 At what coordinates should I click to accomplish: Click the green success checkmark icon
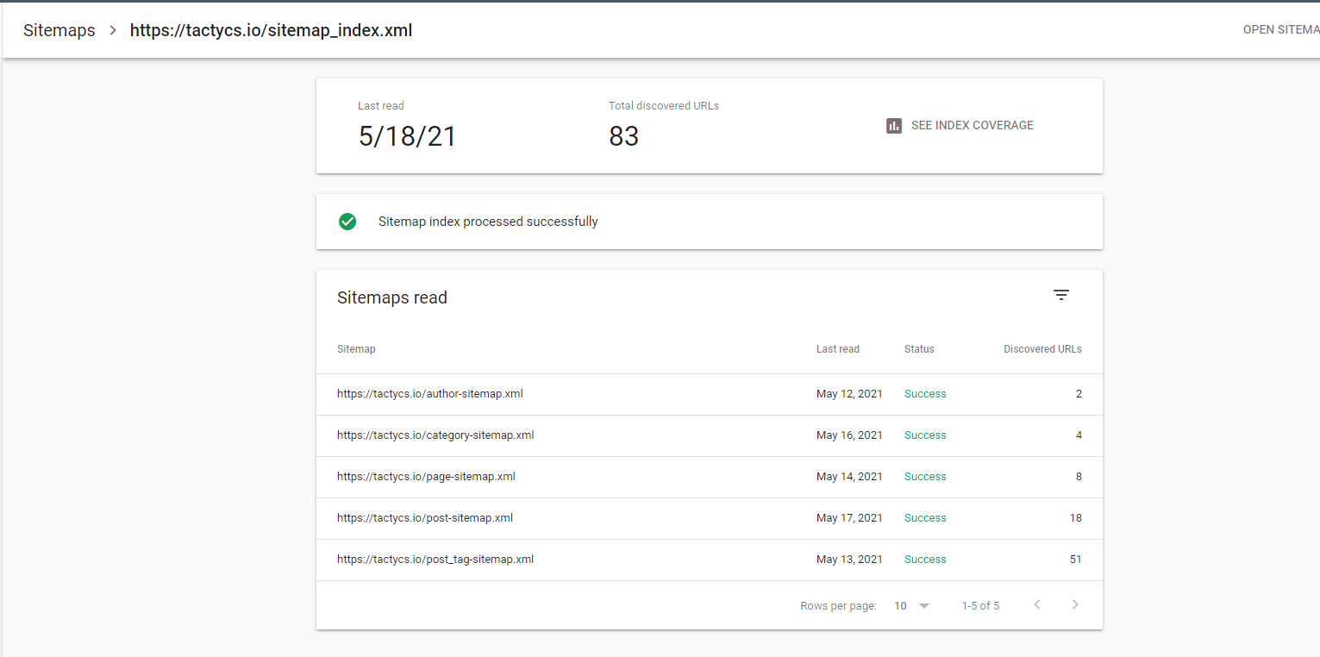coord(347,222)
